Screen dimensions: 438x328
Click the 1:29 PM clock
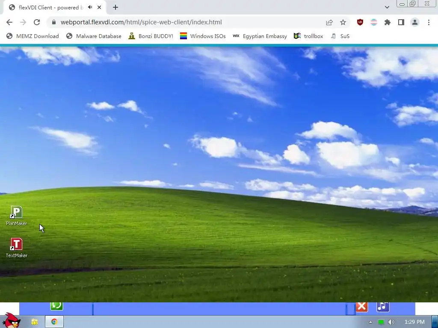pyautogui.click(x=414, y=322)
